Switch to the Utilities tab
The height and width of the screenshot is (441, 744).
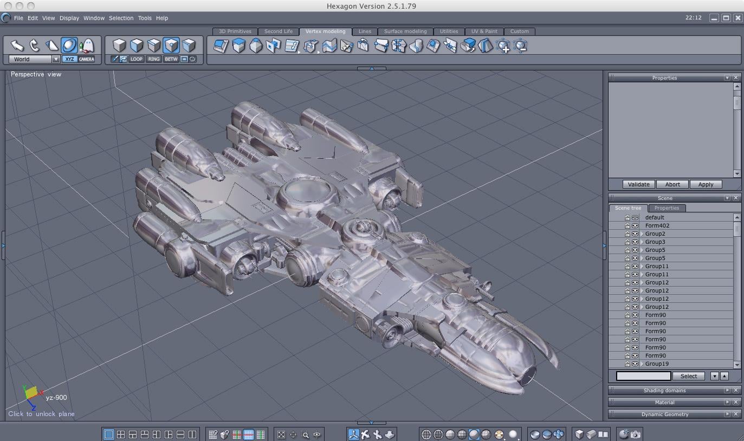(x=449, y=31)
